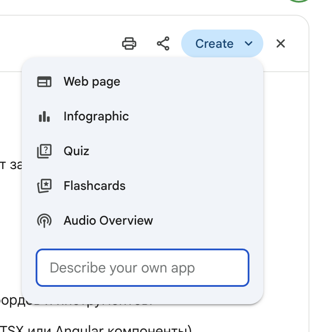Click the Create button label

click(214, 44)
